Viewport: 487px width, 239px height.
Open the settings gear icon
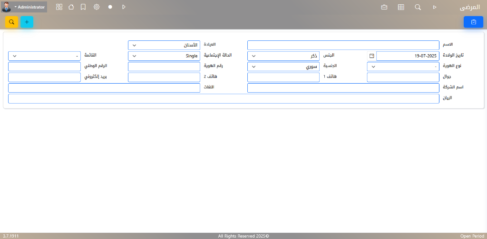97,7
